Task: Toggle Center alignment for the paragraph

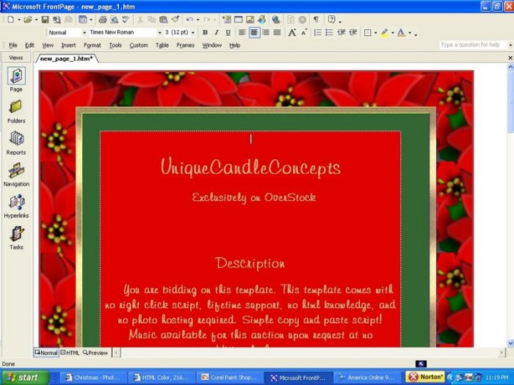Action: (254, 32)
